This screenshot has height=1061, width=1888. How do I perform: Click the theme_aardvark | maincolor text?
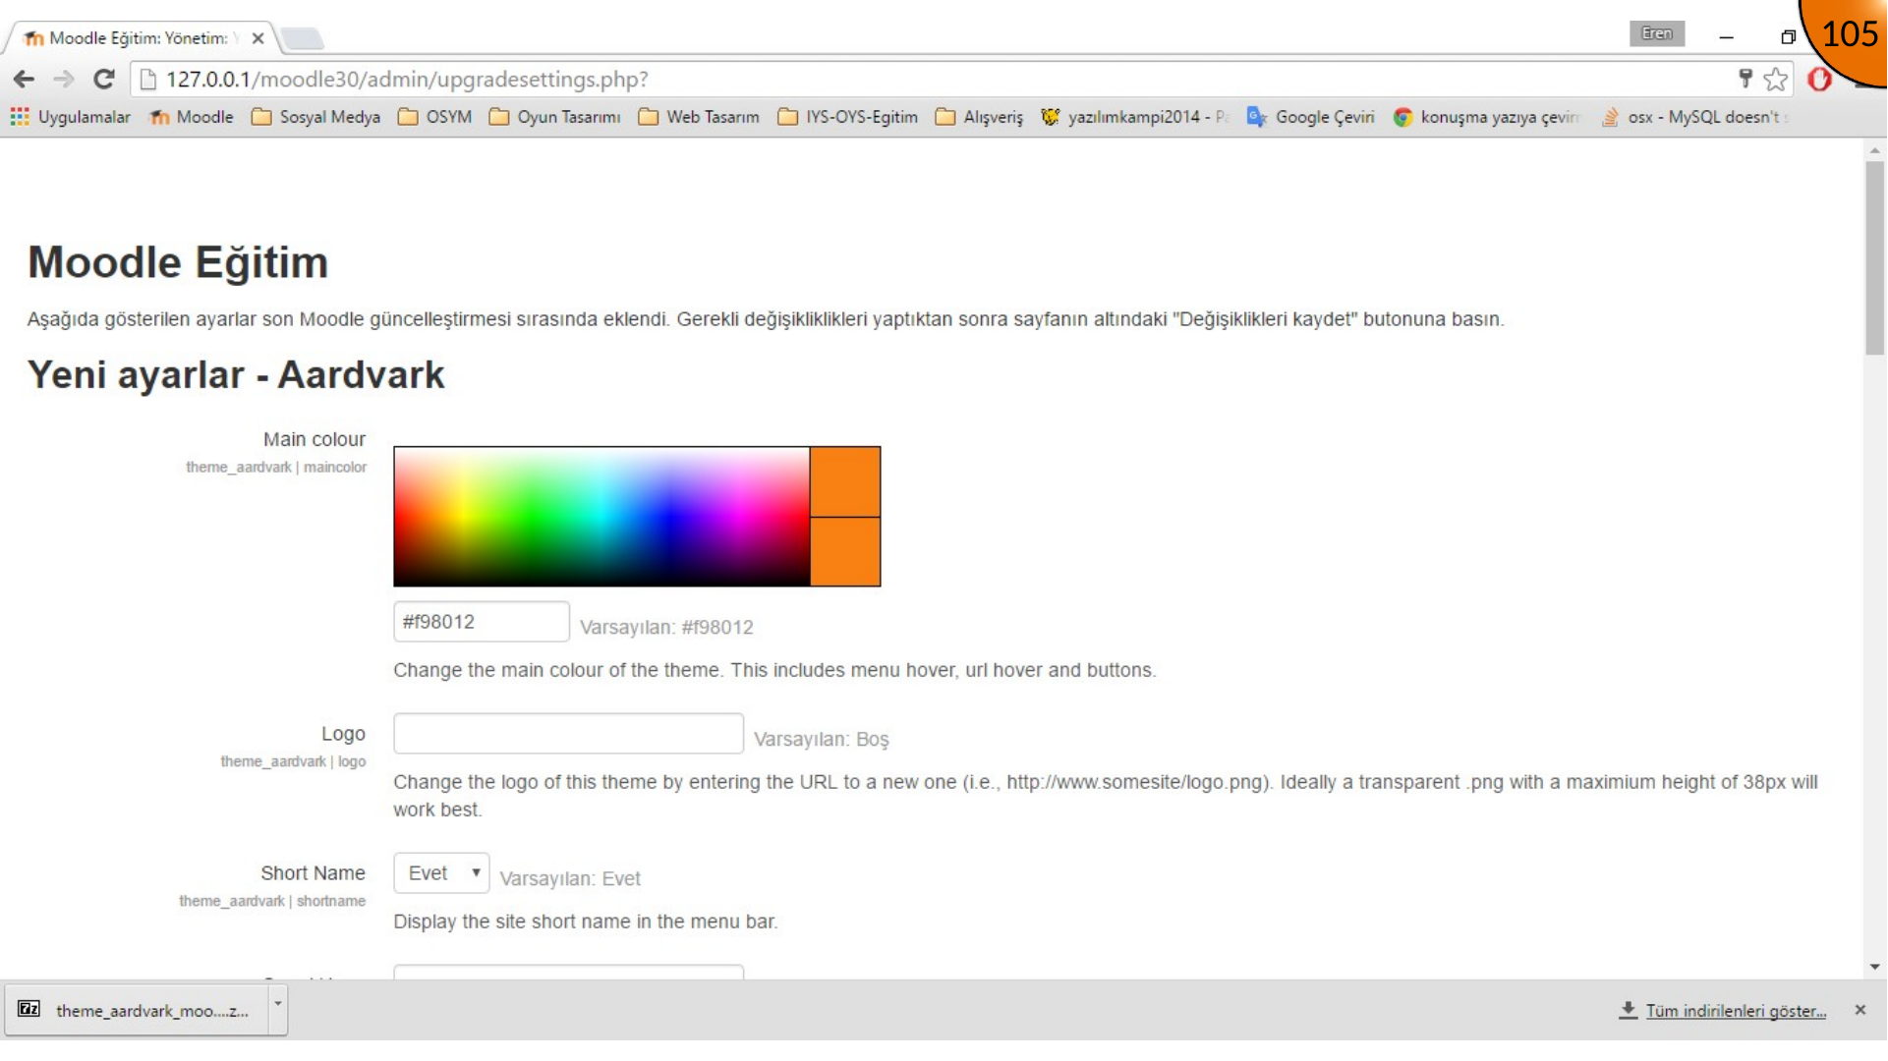[x=276, y=467]
